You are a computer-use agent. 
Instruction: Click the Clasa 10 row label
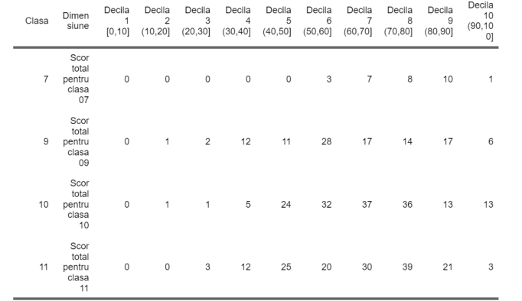(x=44, y=204)
